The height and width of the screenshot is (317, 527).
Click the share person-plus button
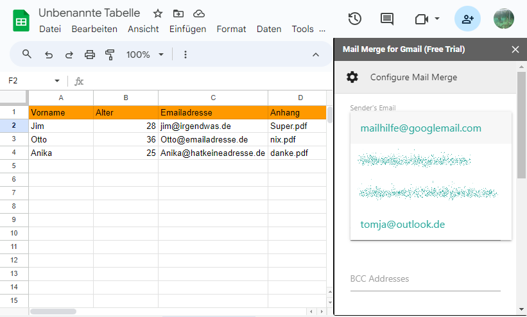pyautogui.click(x=467, y=19)
